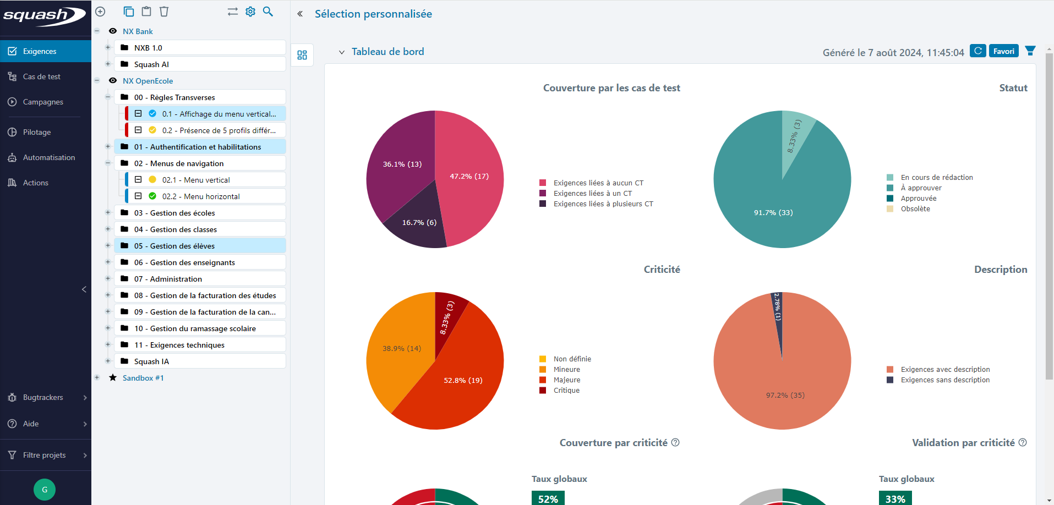Click the dashboard grid view icon
This screenshot has width=1054, height=505.
pos(302,55)
